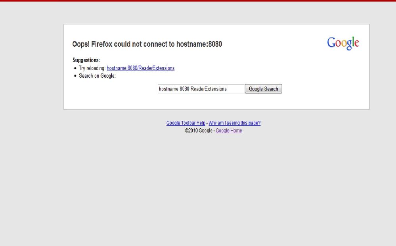Click the Google logo image
The width and height of the screenshot is (396, 246).
(x=343, y=43)
